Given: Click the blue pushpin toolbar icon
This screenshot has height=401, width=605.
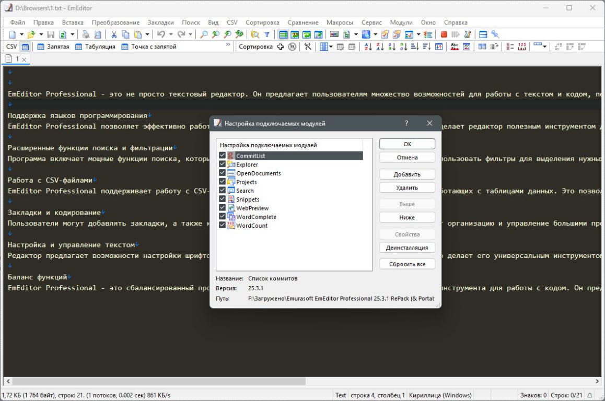Looking at the screenshot, I should pyautogui.click(x=495, y=34).
